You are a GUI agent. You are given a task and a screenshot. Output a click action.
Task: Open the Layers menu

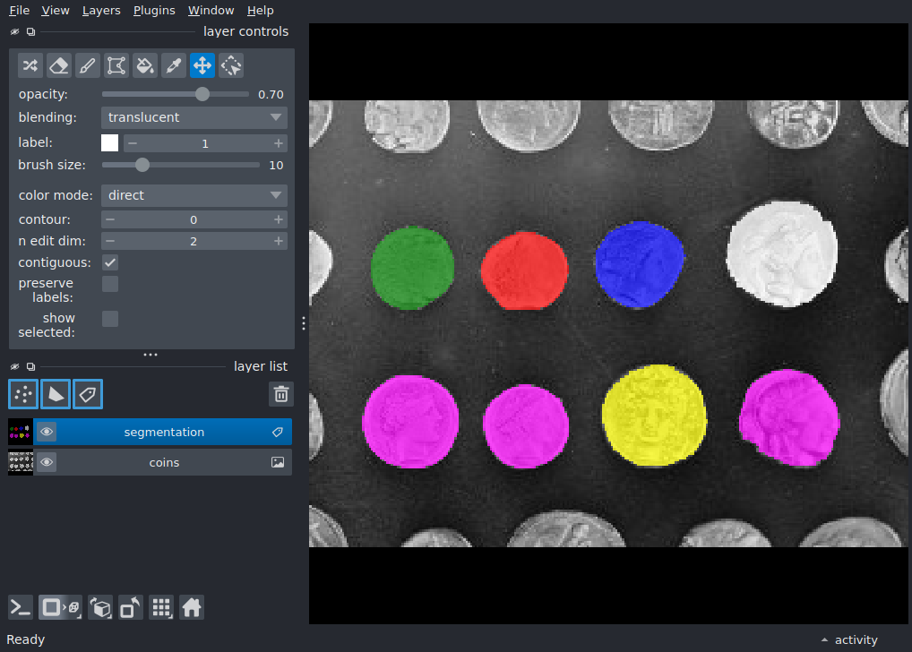(101, 11)
